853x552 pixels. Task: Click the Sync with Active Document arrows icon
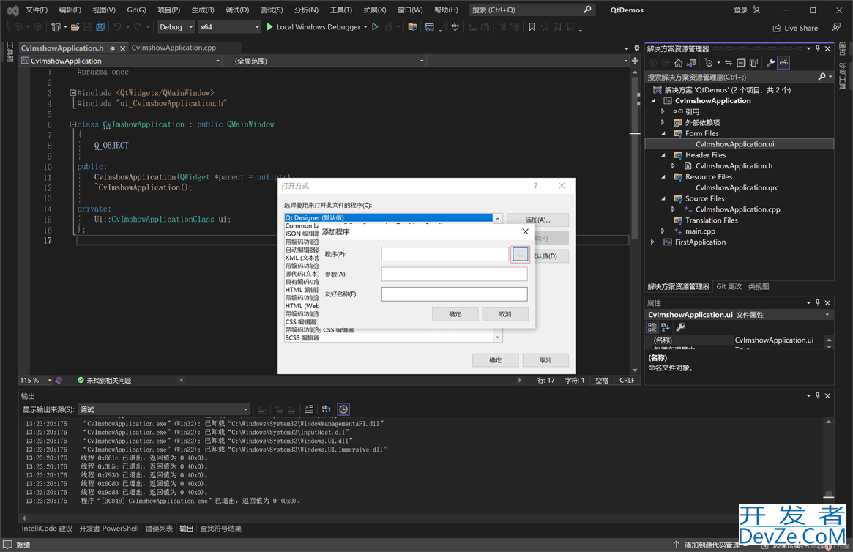pyautogui.click(x=729, y=62)
